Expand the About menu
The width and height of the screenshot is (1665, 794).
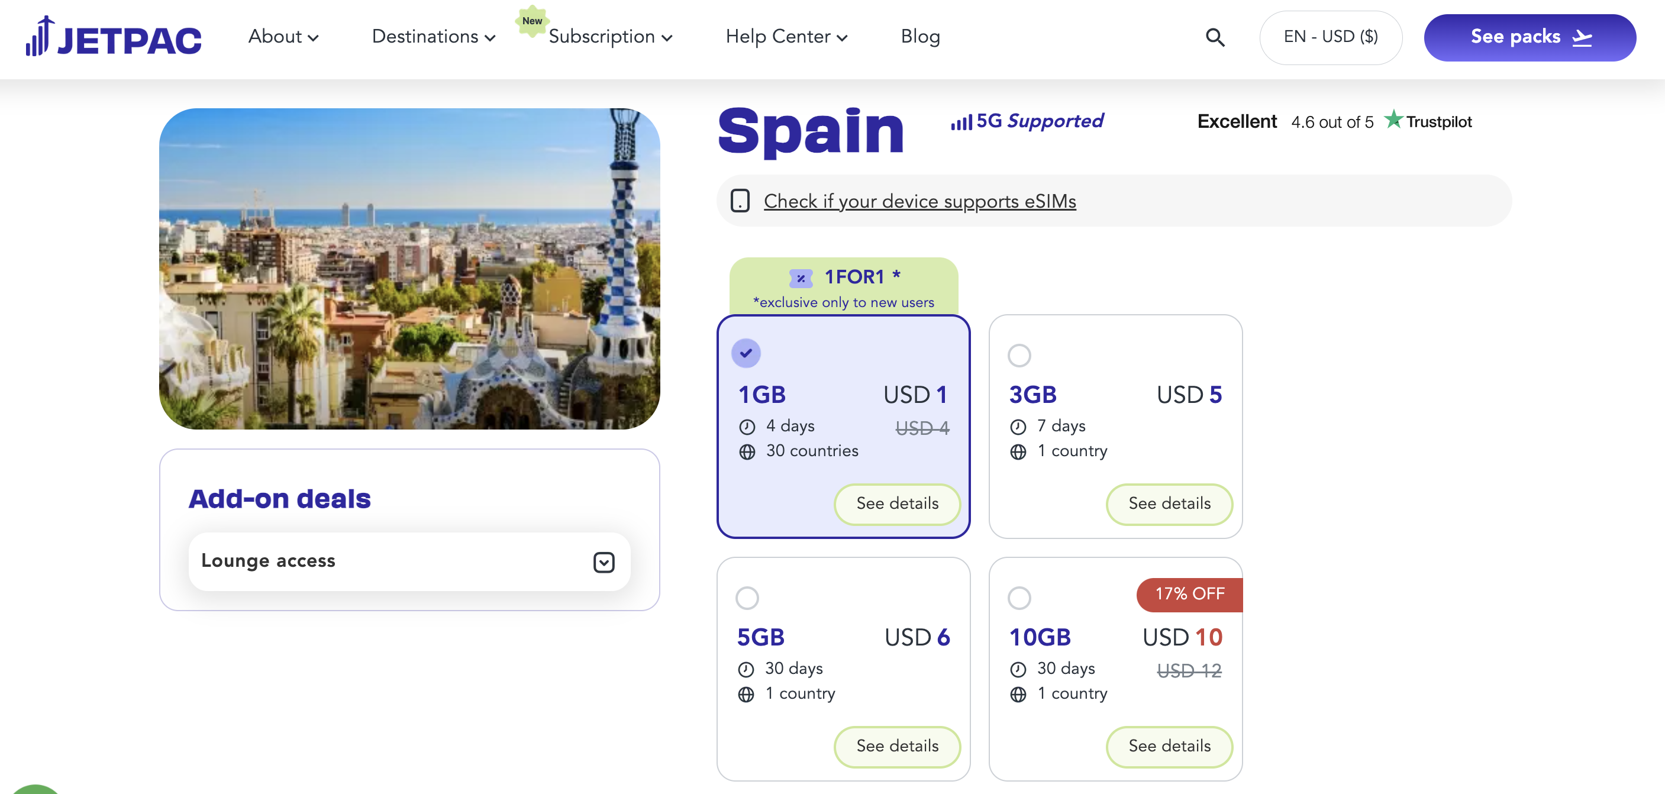[x=283, y=37]
